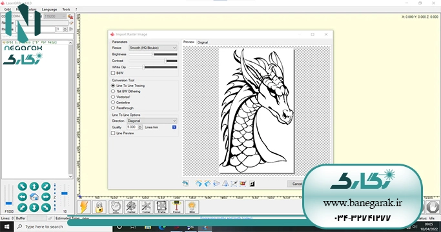Click the home position jog button

pos(34,197)
